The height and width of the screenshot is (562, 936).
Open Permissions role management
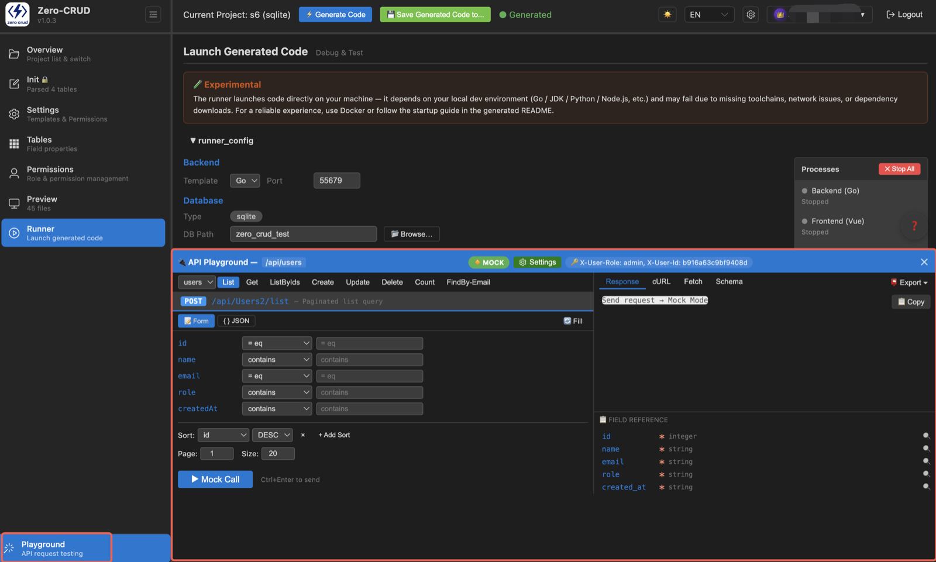[84, 174]
